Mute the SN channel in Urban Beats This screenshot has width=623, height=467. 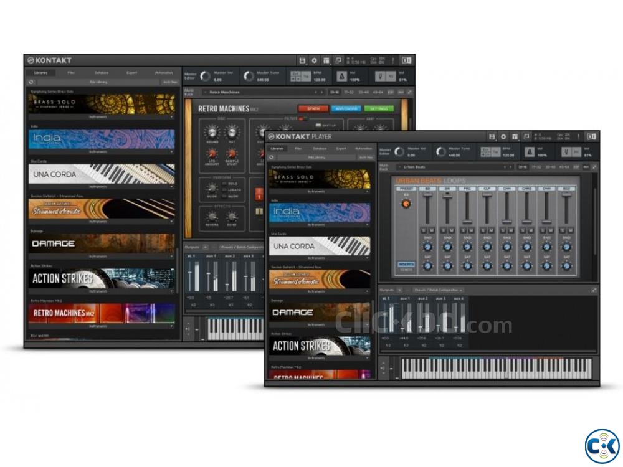(x=451, y=230)
